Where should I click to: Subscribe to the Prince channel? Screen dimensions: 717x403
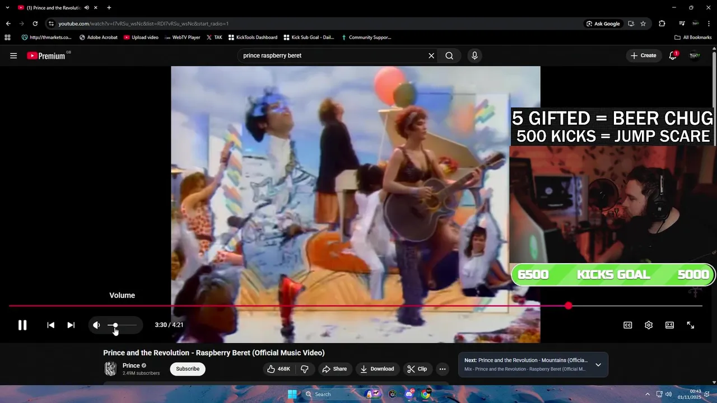coord(188,369)
